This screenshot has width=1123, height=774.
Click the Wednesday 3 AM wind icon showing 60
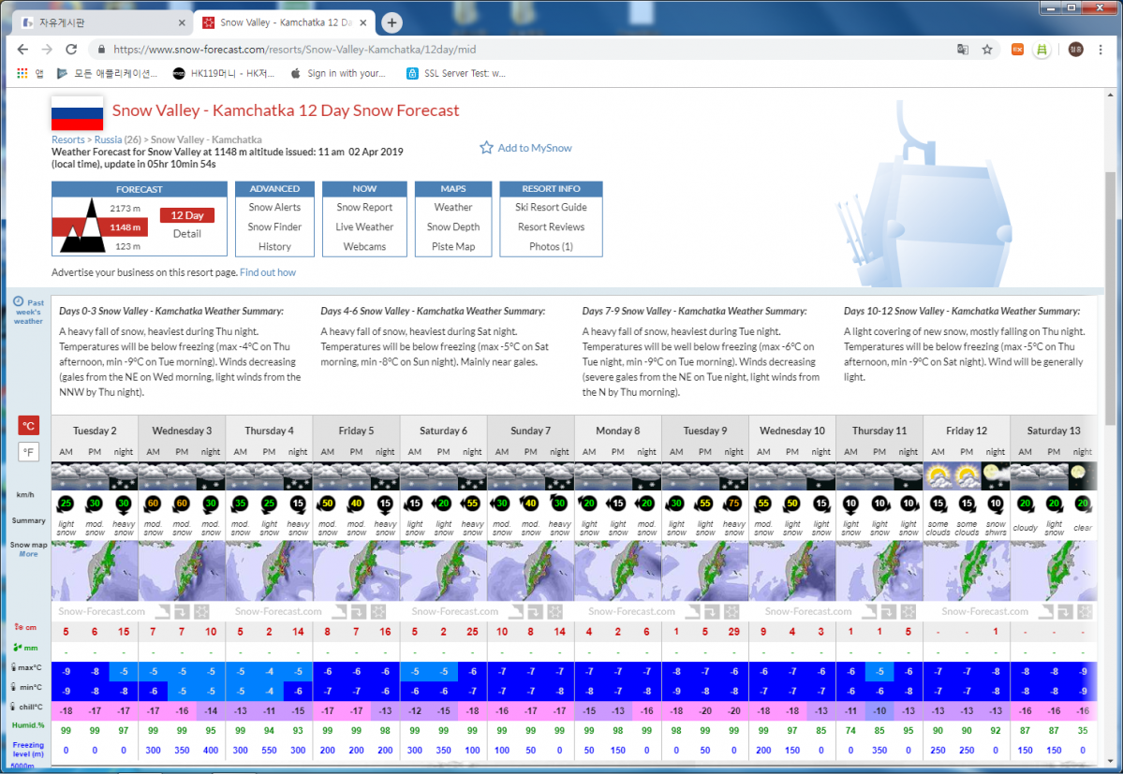click(x=153, y=504)
